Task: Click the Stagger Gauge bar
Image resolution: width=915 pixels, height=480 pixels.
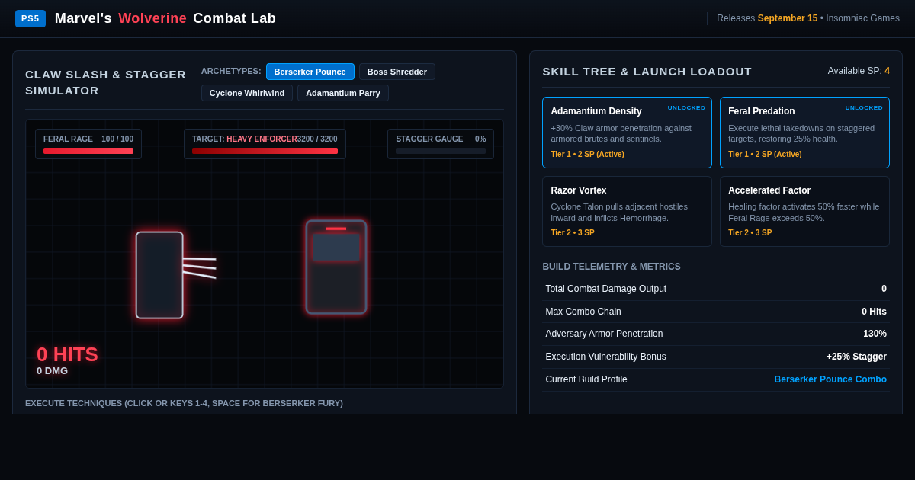Action: point(441,151)
